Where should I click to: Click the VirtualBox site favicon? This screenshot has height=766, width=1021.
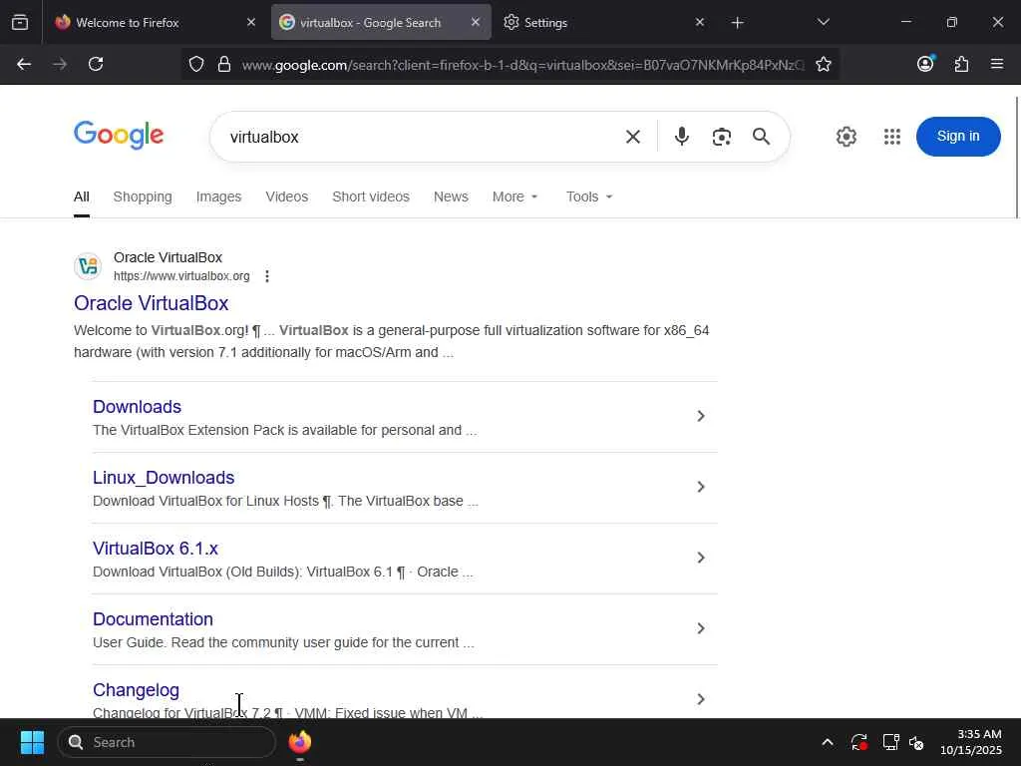88,266
